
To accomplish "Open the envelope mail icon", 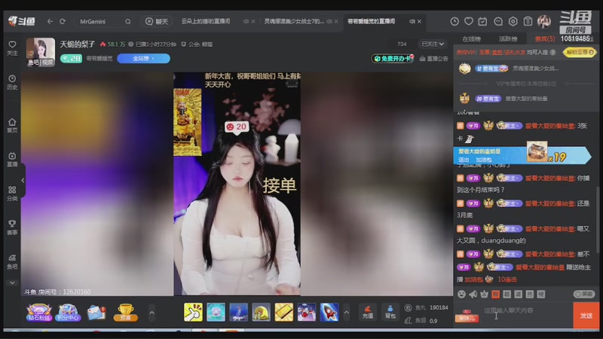I will (x=96, y=313).
